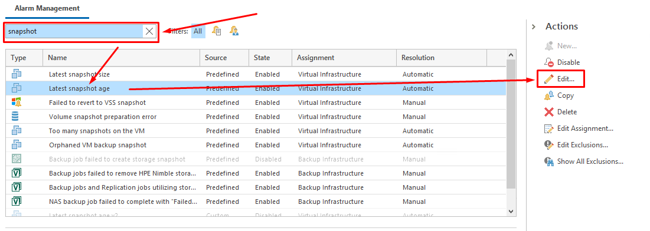Image resolution: width=650 pixels, height=231 pixels.
Task: Sort alarms by Name column
Action: click(122, 58)
